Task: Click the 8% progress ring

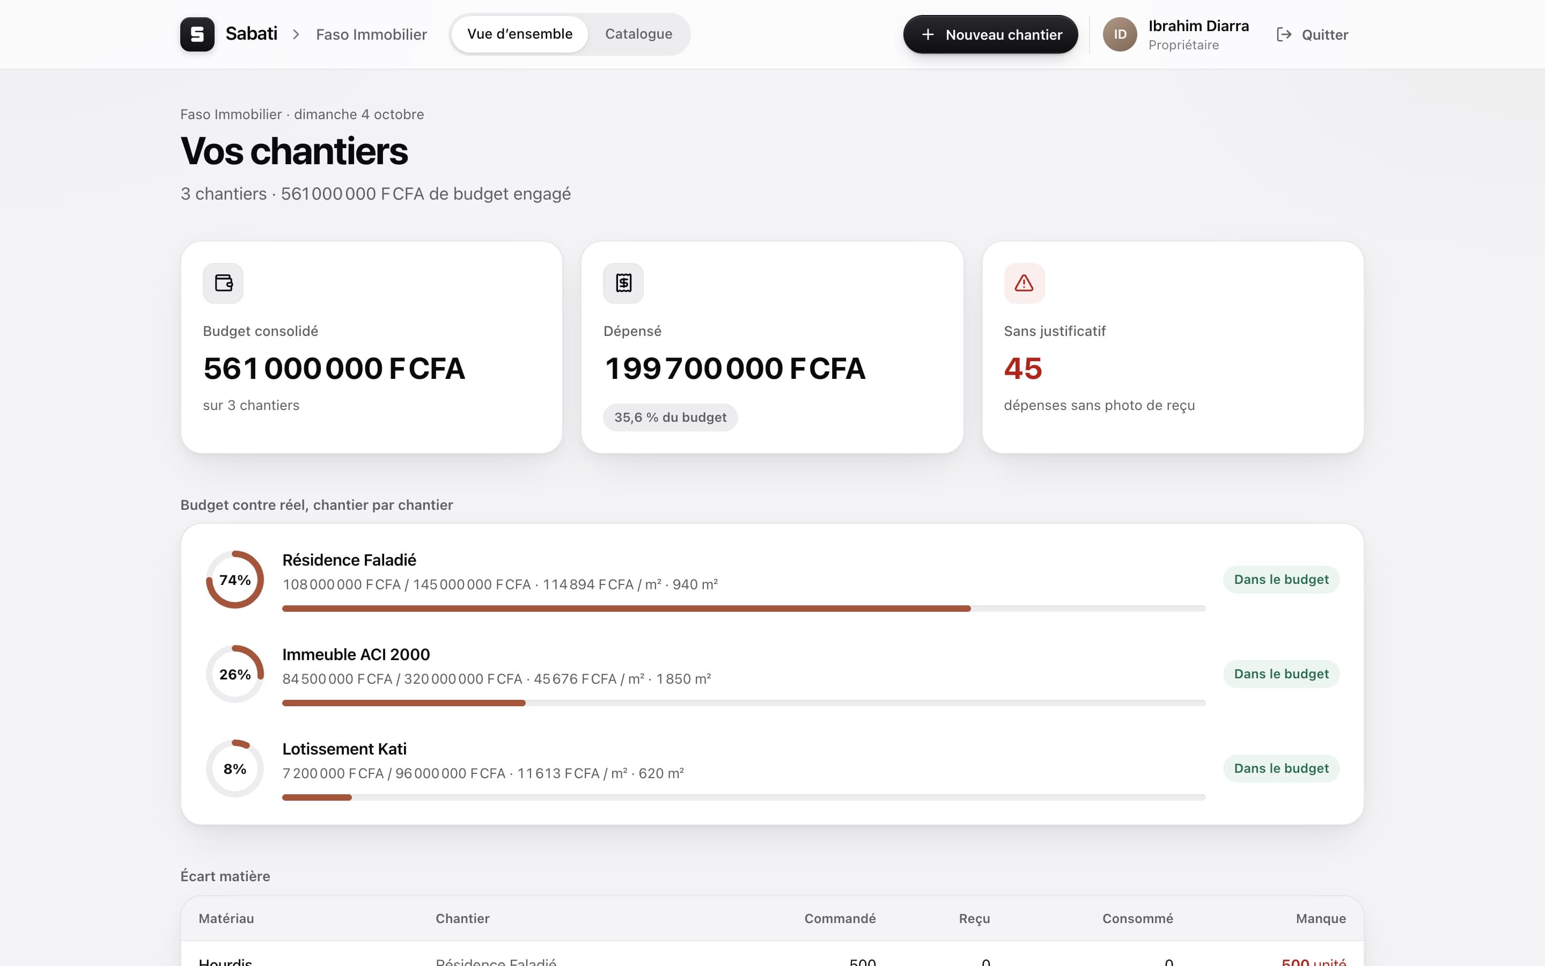Action: tap(235, 769)
